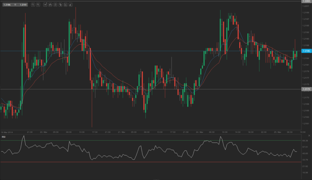Select the zoom-in magnifier icon
Image resolution: width=312 pixels, height=180 pixels.
pos(38,5)
